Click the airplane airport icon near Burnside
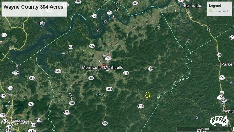 tap(175, 11)
